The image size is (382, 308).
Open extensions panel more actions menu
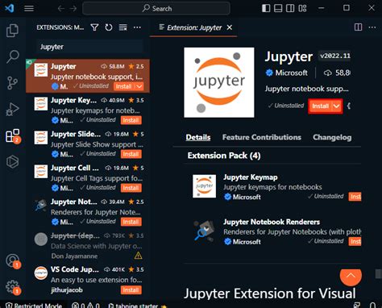coord(137,27)
